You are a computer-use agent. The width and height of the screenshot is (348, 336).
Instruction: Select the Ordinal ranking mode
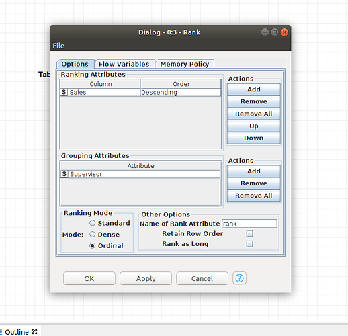93,245
